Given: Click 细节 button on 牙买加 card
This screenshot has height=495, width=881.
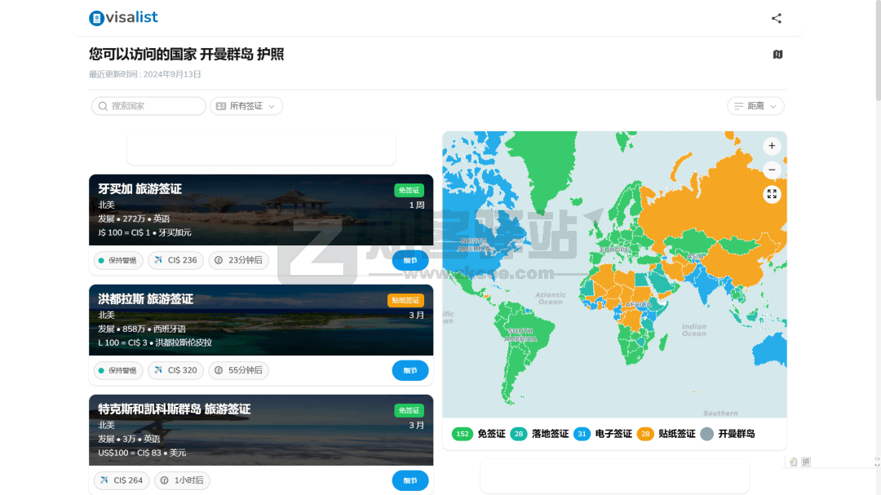Looking at the screenshot, I should [410, 260].
